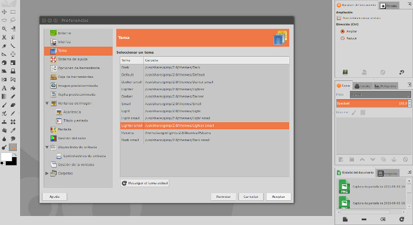Collapse the Dispositivos de entrada node
The height and width of the screenshot is (225, 413).
(47, 147)
